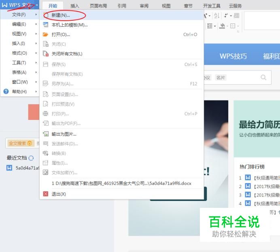Switch to the 章节 ribbon tab

(188, 6)
